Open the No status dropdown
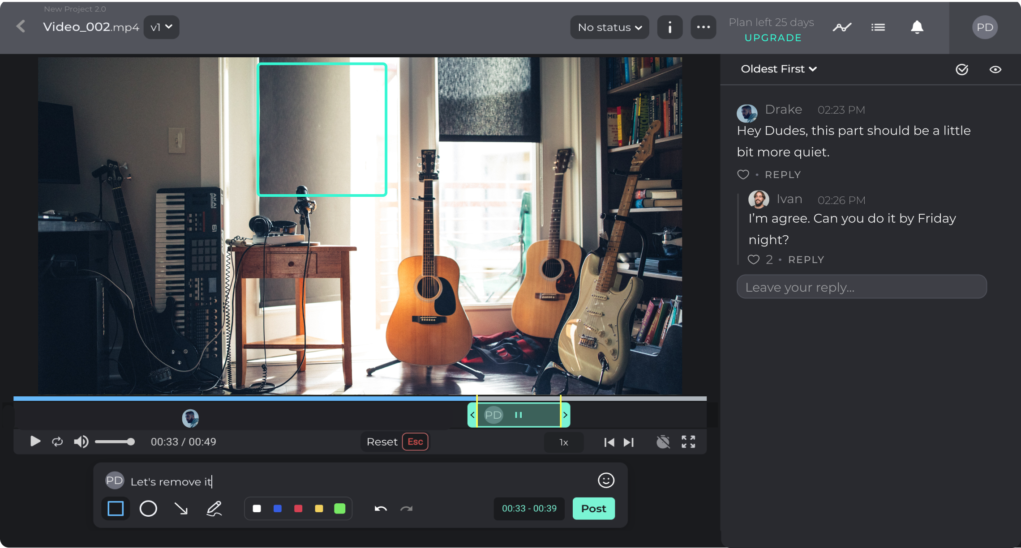1021x548 pixels. tap(609, 27)
